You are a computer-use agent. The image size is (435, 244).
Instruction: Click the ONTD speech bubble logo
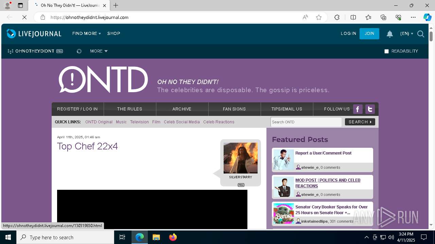pyautogui.click(x=103, y=80)
